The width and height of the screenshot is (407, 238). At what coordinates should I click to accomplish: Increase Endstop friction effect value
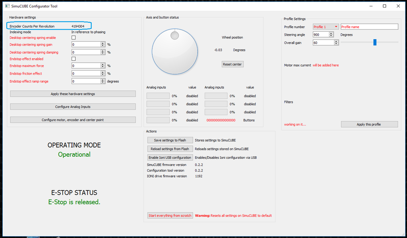[x=103, y=72]
